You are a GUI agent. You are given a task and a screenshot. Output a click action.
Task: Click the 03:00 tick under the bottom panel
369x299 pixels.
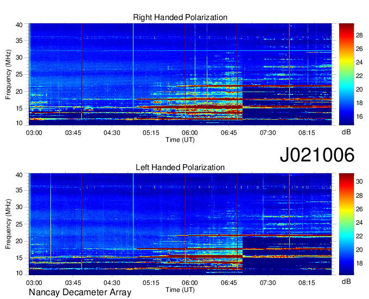(34, 283)
